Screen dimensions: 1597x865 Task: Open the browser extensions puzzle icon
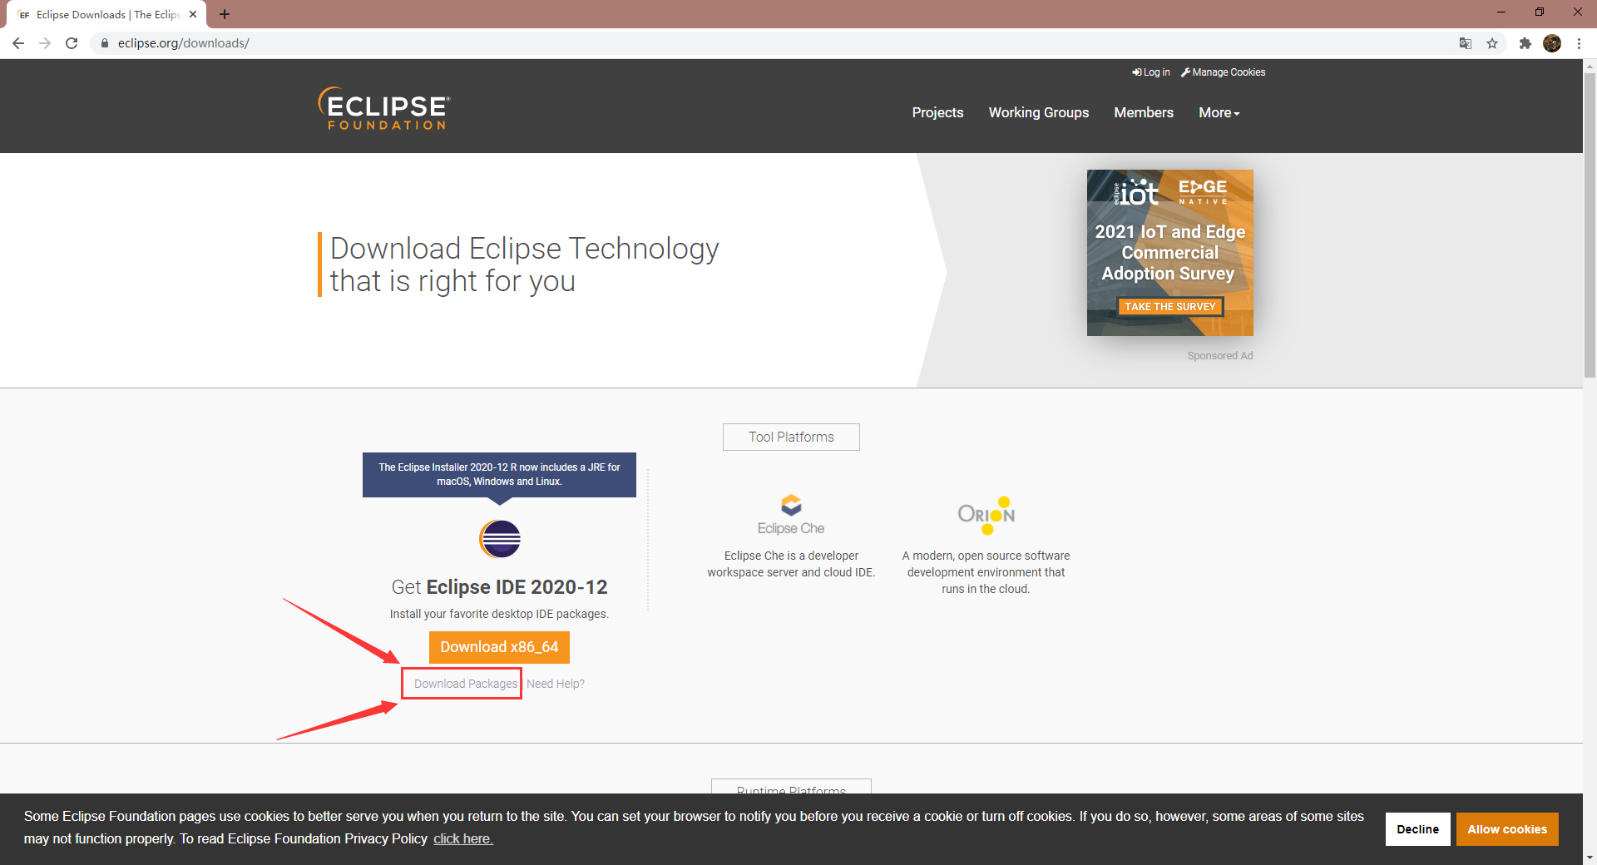(1525, 43)
